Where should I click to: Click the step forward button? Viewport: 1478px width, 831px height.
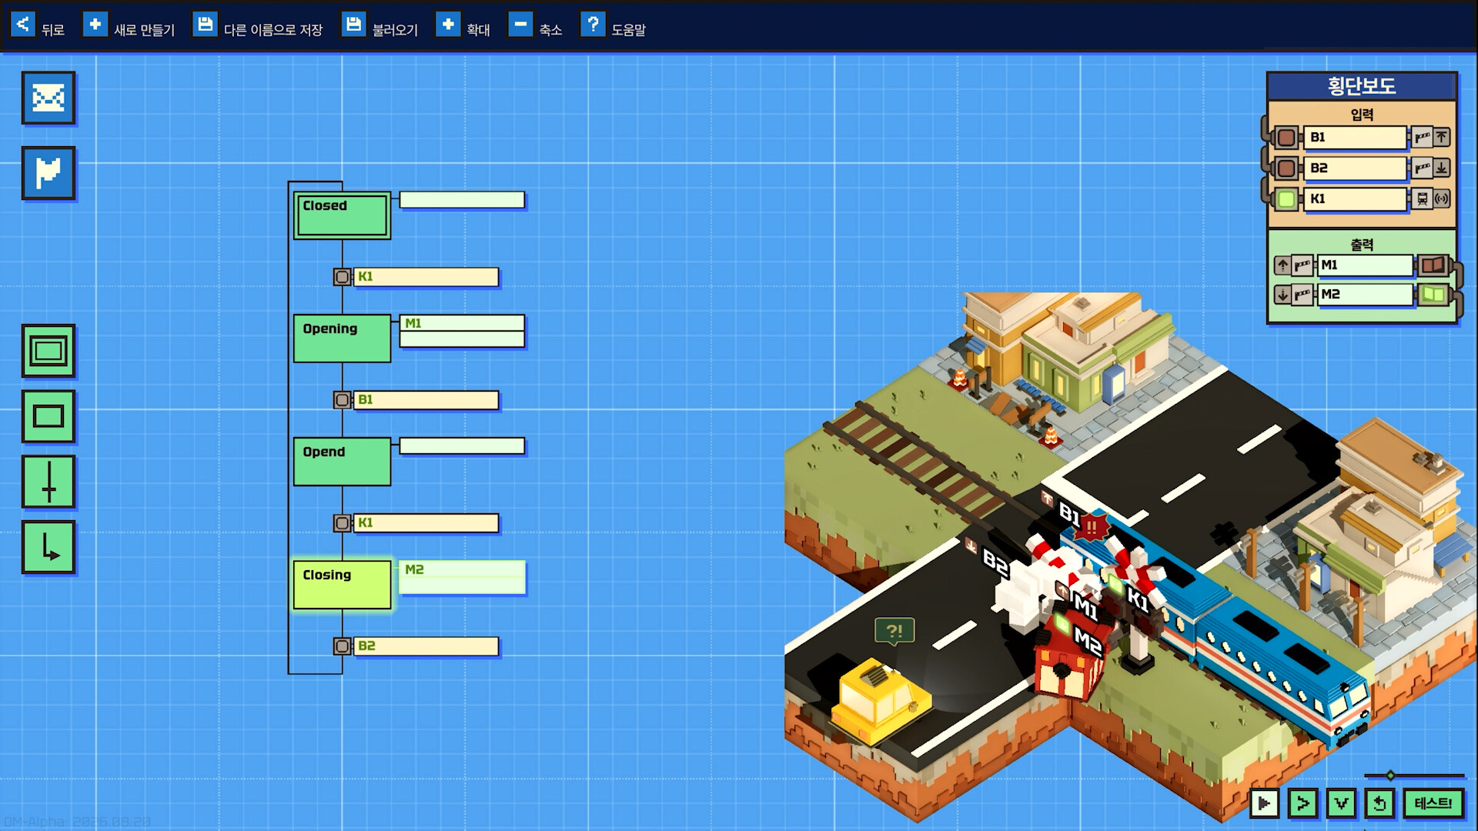[1302, 803]
